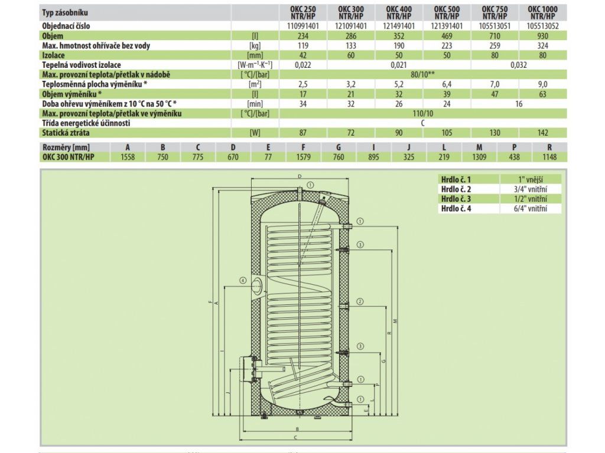Click the circled 4 callout on the diagram
Viewport: 605px width, 453px height.
[x=243, y=280]
